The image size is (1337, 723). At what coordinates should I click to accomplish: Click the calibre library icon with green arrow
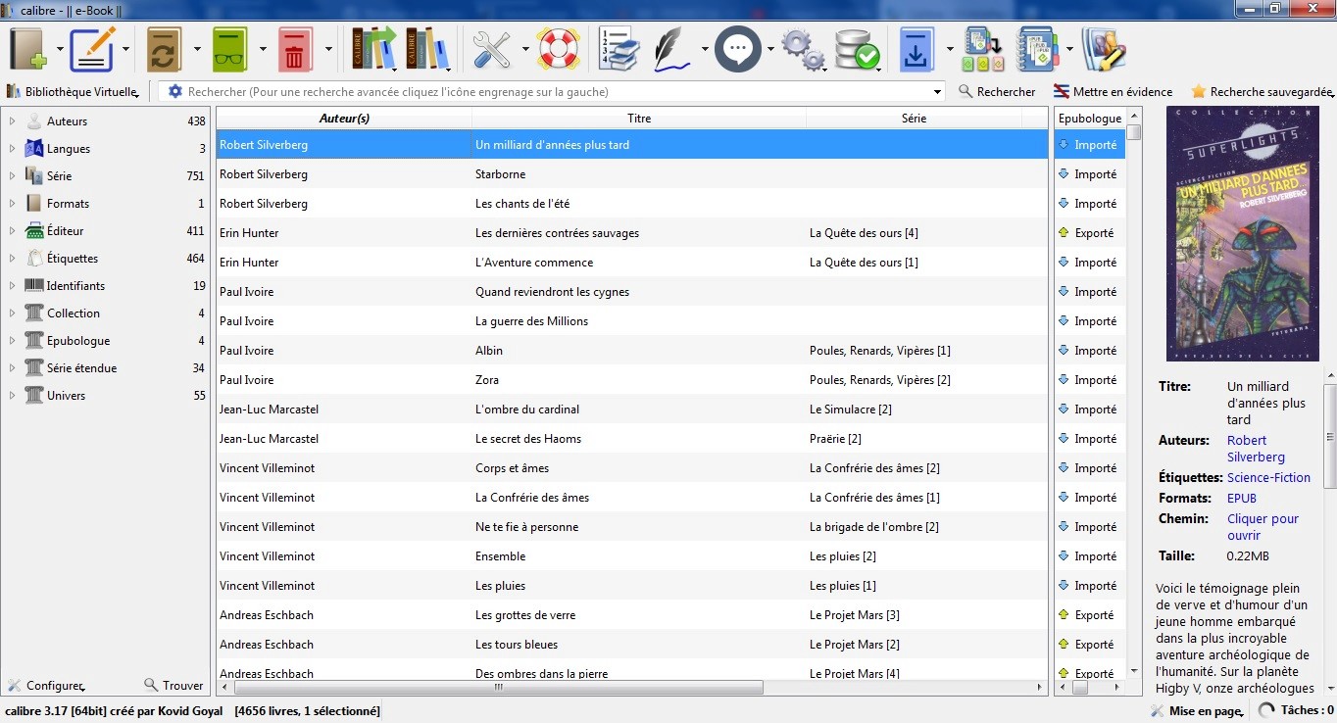click(x=373, y=49)
